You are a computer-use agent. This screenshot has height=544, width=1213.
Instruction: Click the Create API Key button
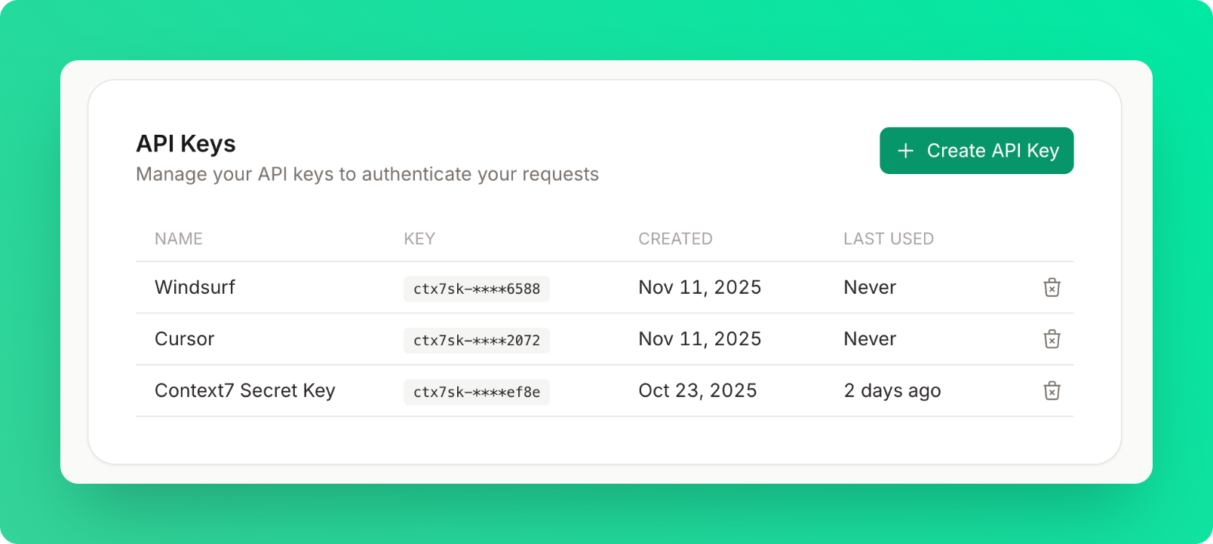(976, 151)
